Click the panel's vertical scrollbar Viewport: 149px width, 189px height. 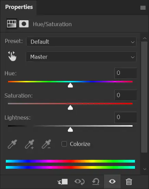tap(144, 97)
